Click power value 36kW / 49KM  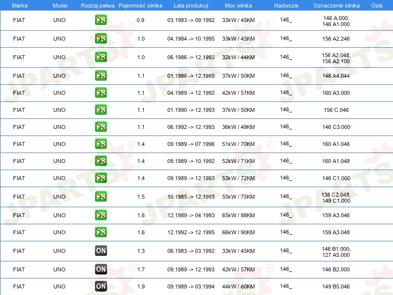tap(238, 127)
